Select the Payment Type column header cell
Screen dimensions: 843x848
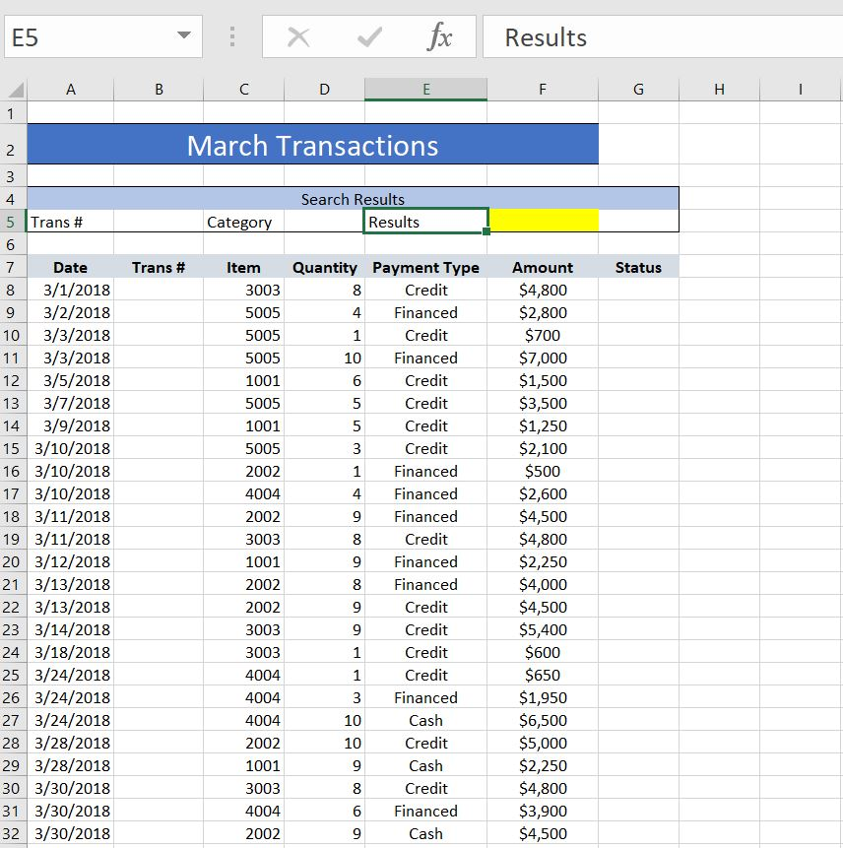425,267
